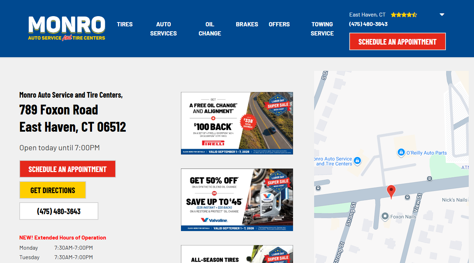Screen dimensions: 474x263
Task: Open the Brakes menu
Action: pyautogui.click(x=247, y=24)
